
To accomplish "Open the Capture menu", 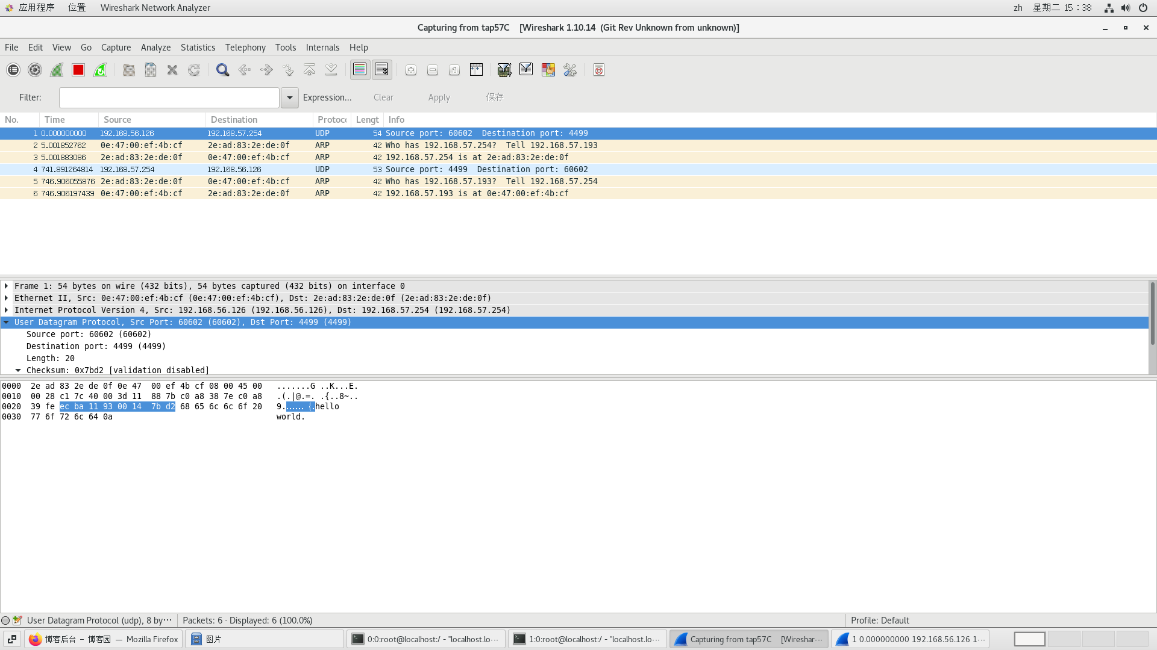I will (x=116, y=48).
